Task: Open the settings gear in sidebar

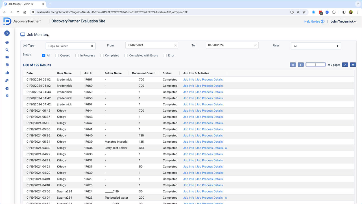Action: tap(7, 96)
